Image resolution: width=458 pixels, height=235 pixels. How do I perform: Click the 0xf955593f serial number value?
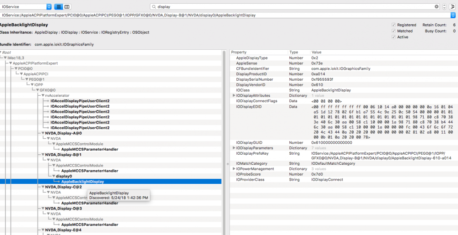tap(322, 79)
